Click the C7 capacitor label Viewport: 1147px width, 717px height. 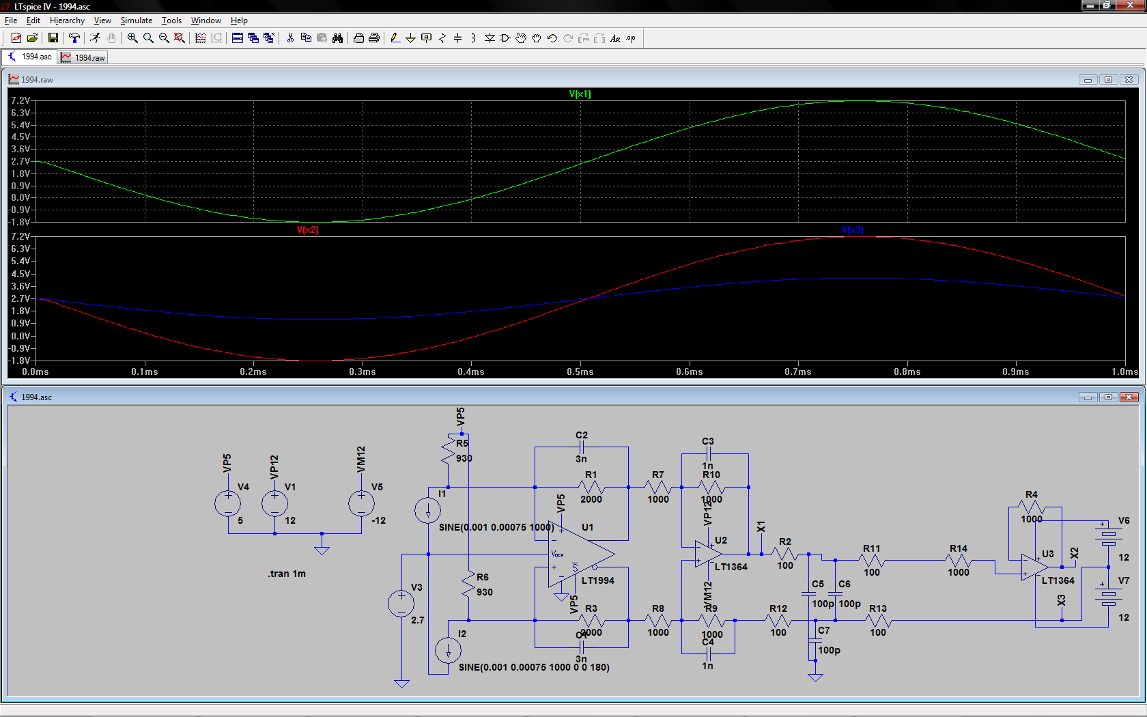tap(824, 630)
